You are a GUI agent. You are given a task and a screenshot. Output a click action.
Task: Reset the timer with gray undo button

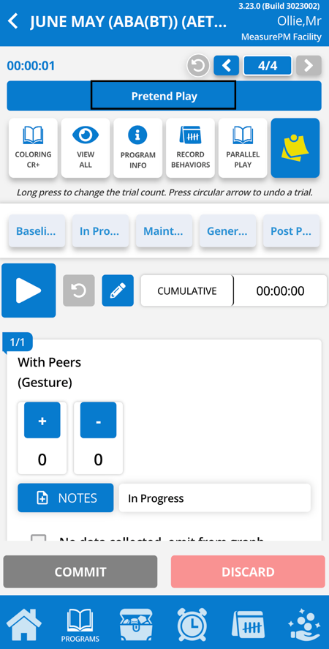coord(79,290)
